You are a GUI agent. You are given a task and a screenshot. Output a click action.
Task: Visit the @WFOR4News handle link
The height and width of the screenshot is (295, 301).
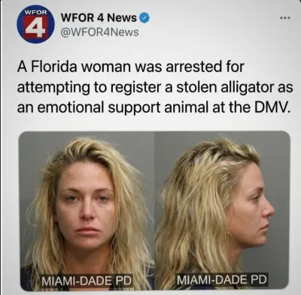99,32
